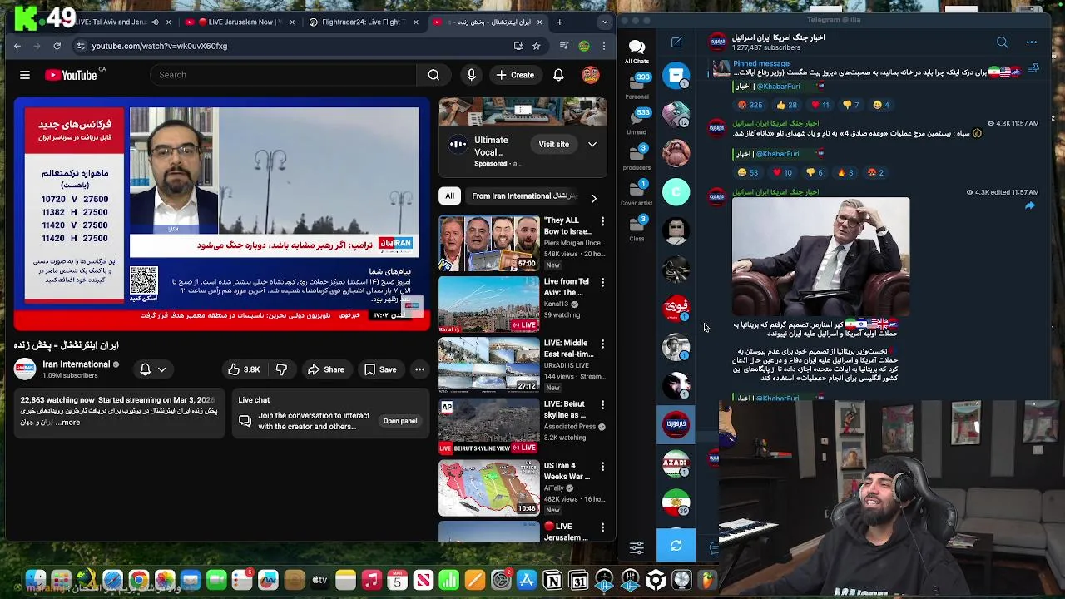Viewport: 1065px width, 599px height.
Task: Click the Create button on YouTube
Action: coord(515,75)
